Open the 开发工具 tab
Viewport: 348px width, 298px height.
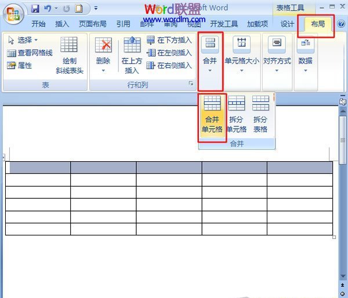(x=224, y=24)
